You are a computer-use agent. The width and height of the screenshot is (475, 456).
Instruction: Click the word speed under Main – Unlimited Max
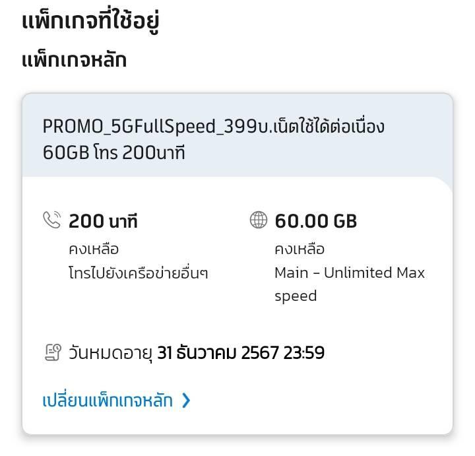(x=296, y=296)
